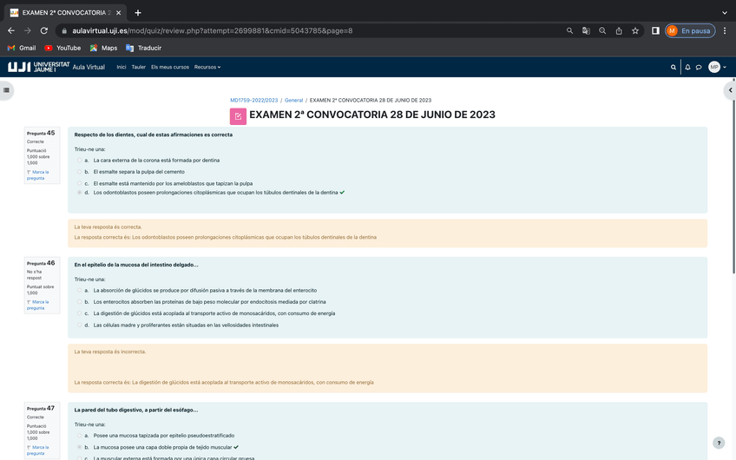736x460 pixels.
Task: Open the General breadcrumb link
Action: click(x=294, y=100)
